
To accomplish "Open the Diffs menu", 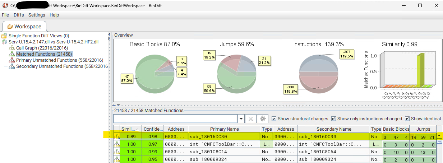I will click(x=19, y=15).
